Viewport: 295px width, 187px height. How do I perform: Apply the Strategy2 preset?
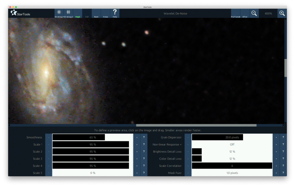pos(68,14)
